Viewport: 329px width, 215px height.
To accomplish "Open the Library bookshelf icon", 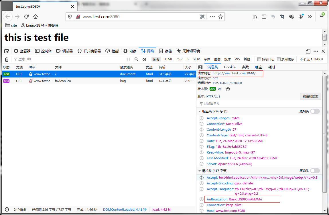I will click(x=255, y=17).
